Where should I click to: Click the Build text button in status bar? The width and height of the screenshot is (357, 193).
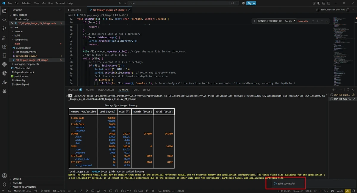pos(138,191)
